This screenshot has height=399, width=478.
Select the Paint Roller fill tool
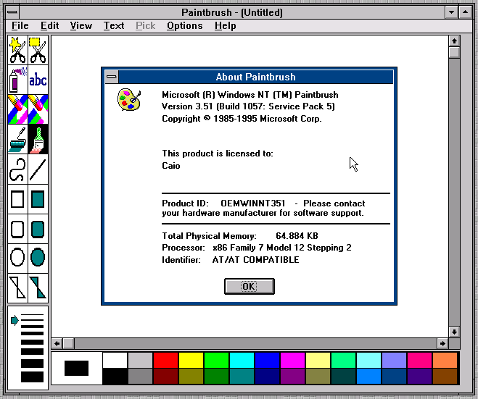pos(17,139)
